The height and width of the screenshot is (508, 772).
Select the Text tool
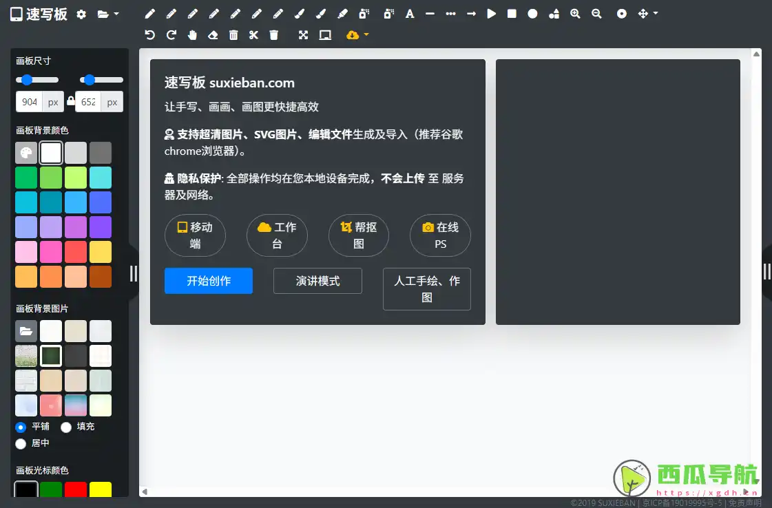[409, 14]
